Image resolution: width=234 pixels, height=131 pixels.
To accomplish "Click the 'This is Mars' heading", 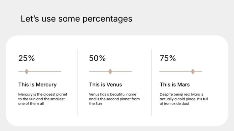I will point(175,85).
